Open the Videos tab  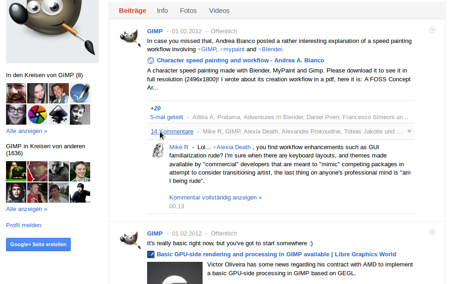coord(219,11)
